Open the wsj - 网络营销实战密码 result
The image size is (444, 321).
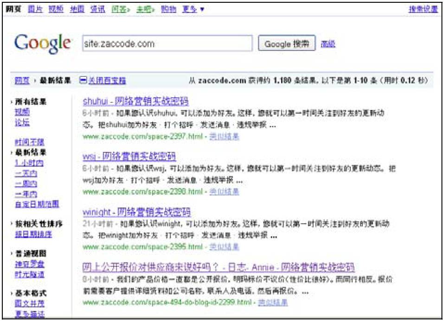129,157
